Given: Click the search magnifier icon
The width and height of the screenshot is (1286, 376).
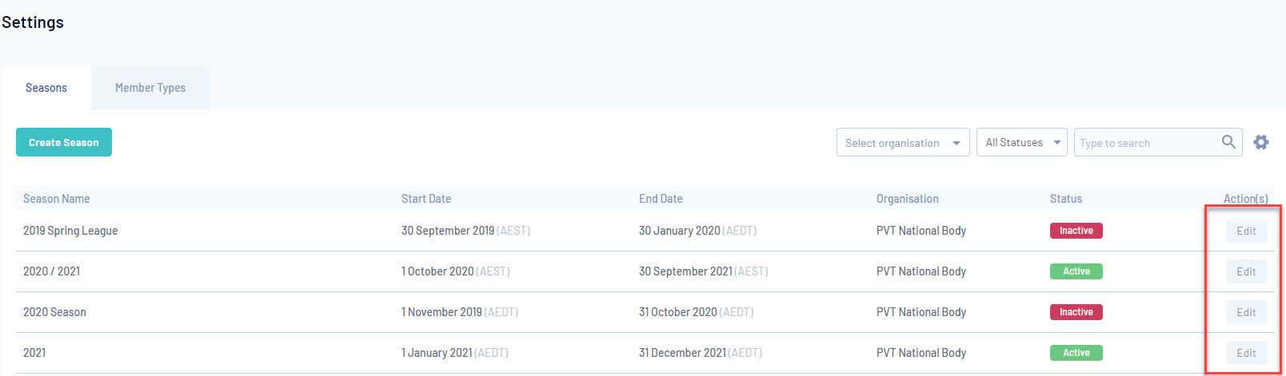Looking at the screenshot, I should pyautogui.click(x=1228, y=142).
